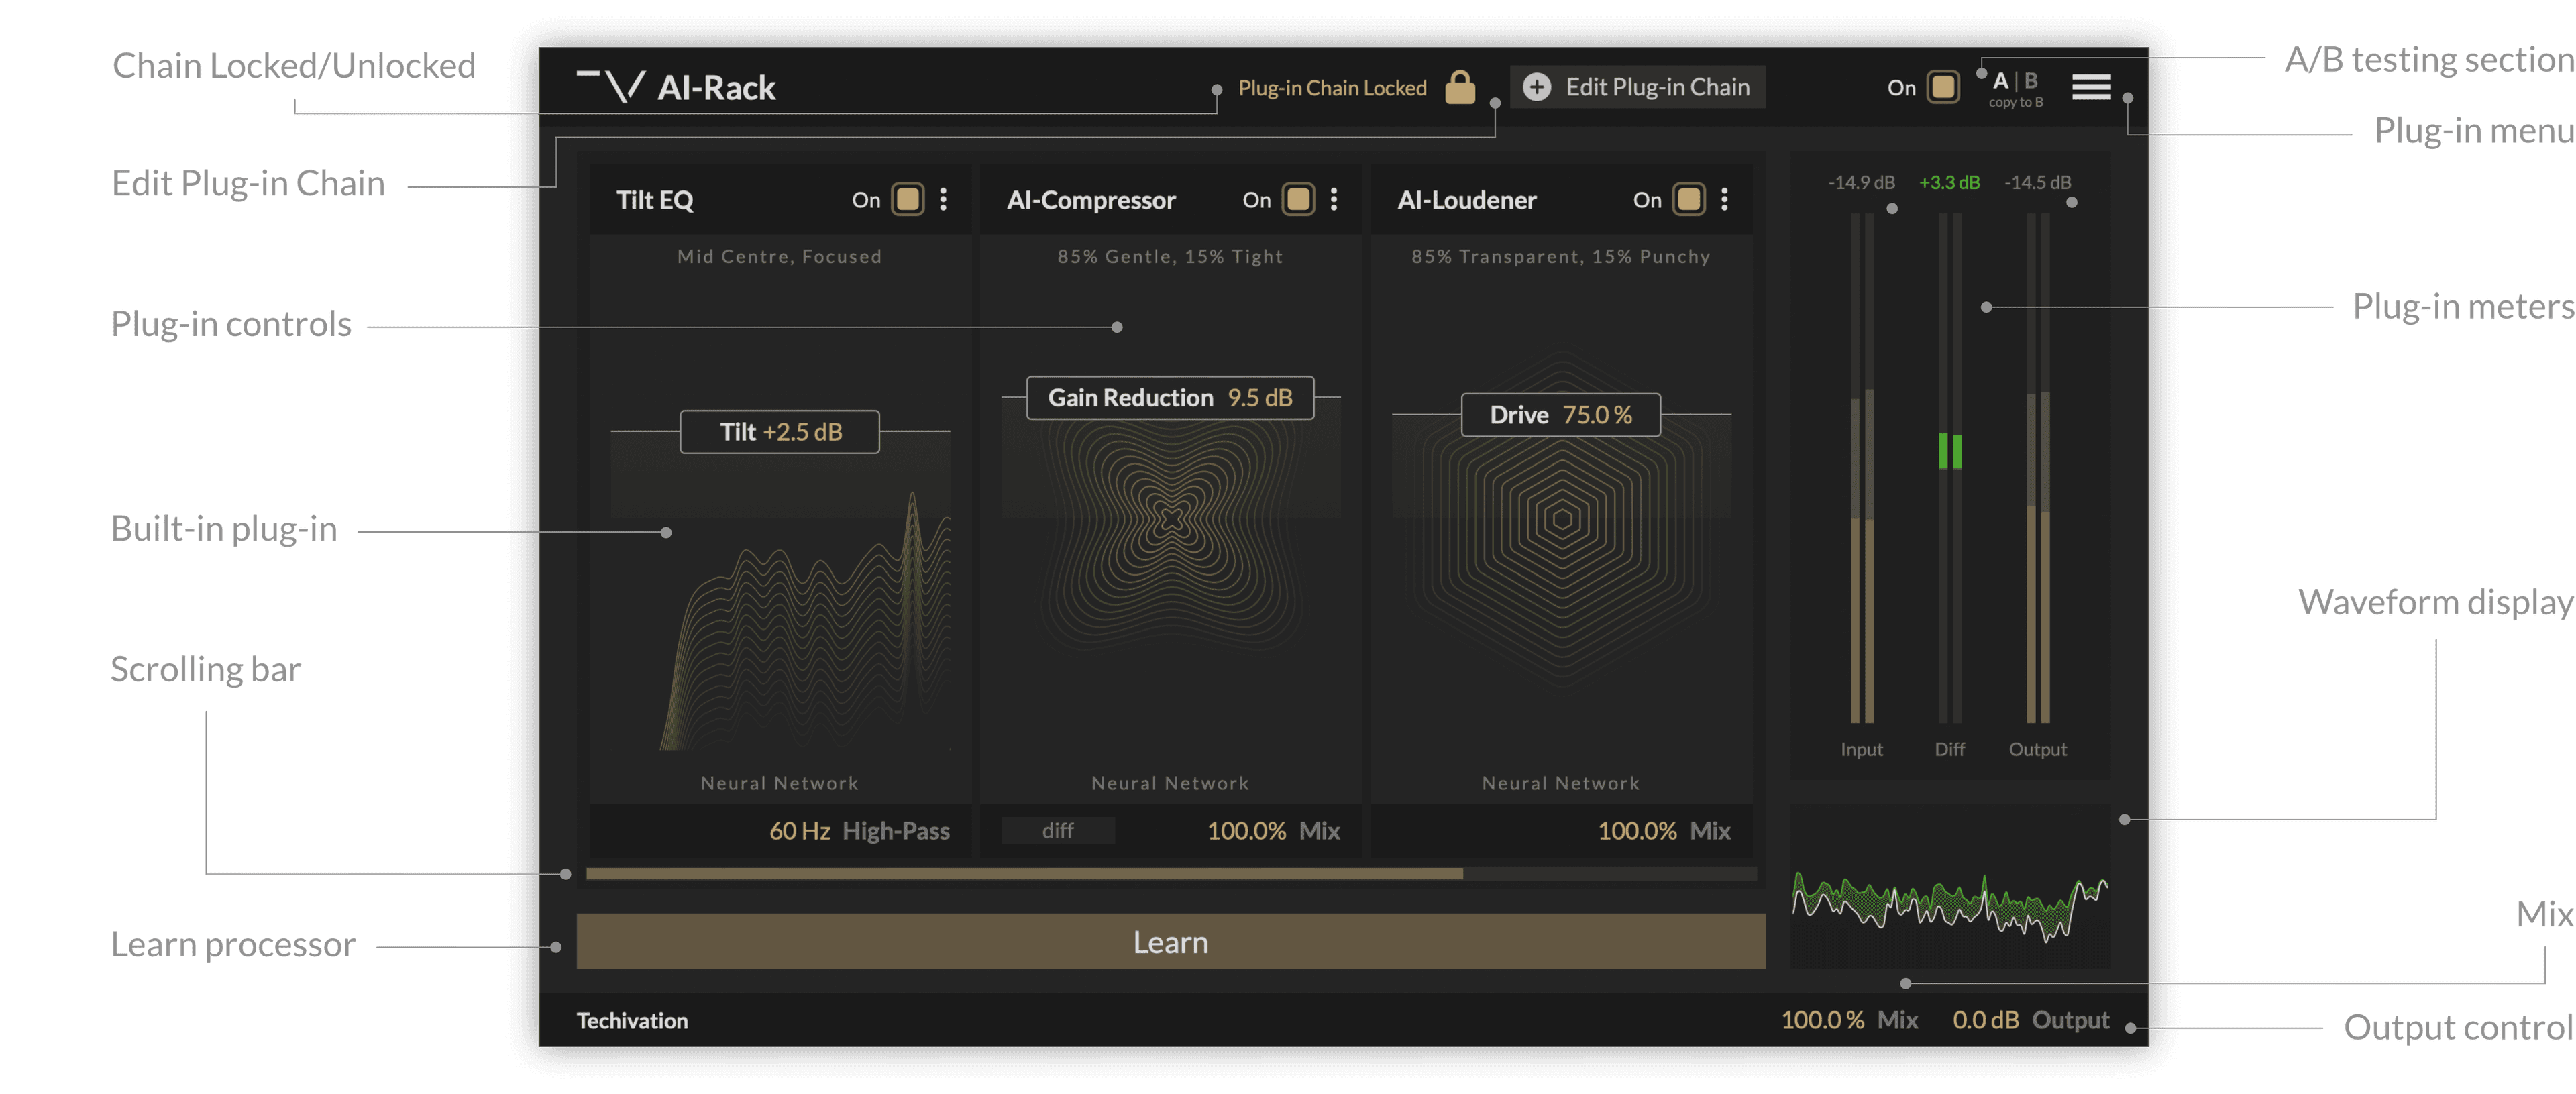
Task: Click the plus icon beside Edit Plug-in Chain
Action: [1537, 87]
